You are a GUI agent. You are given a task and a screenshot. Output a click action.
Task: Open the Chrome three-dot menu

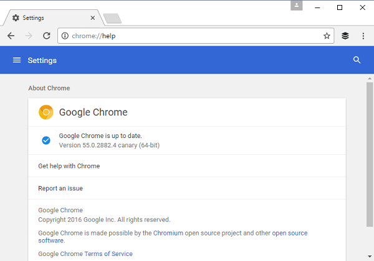point(363,36)
